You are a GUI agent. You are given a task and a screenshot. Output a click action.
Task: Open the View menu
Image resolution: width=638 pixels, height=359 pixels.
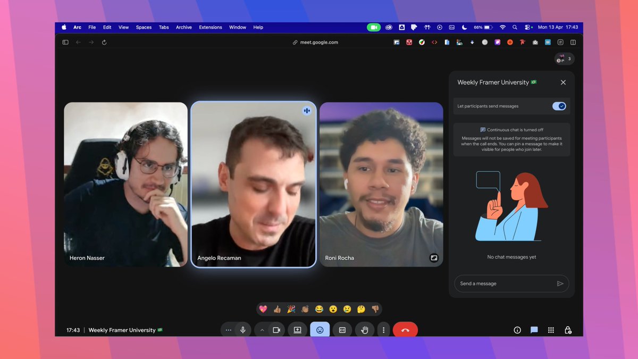pos(123,27)
